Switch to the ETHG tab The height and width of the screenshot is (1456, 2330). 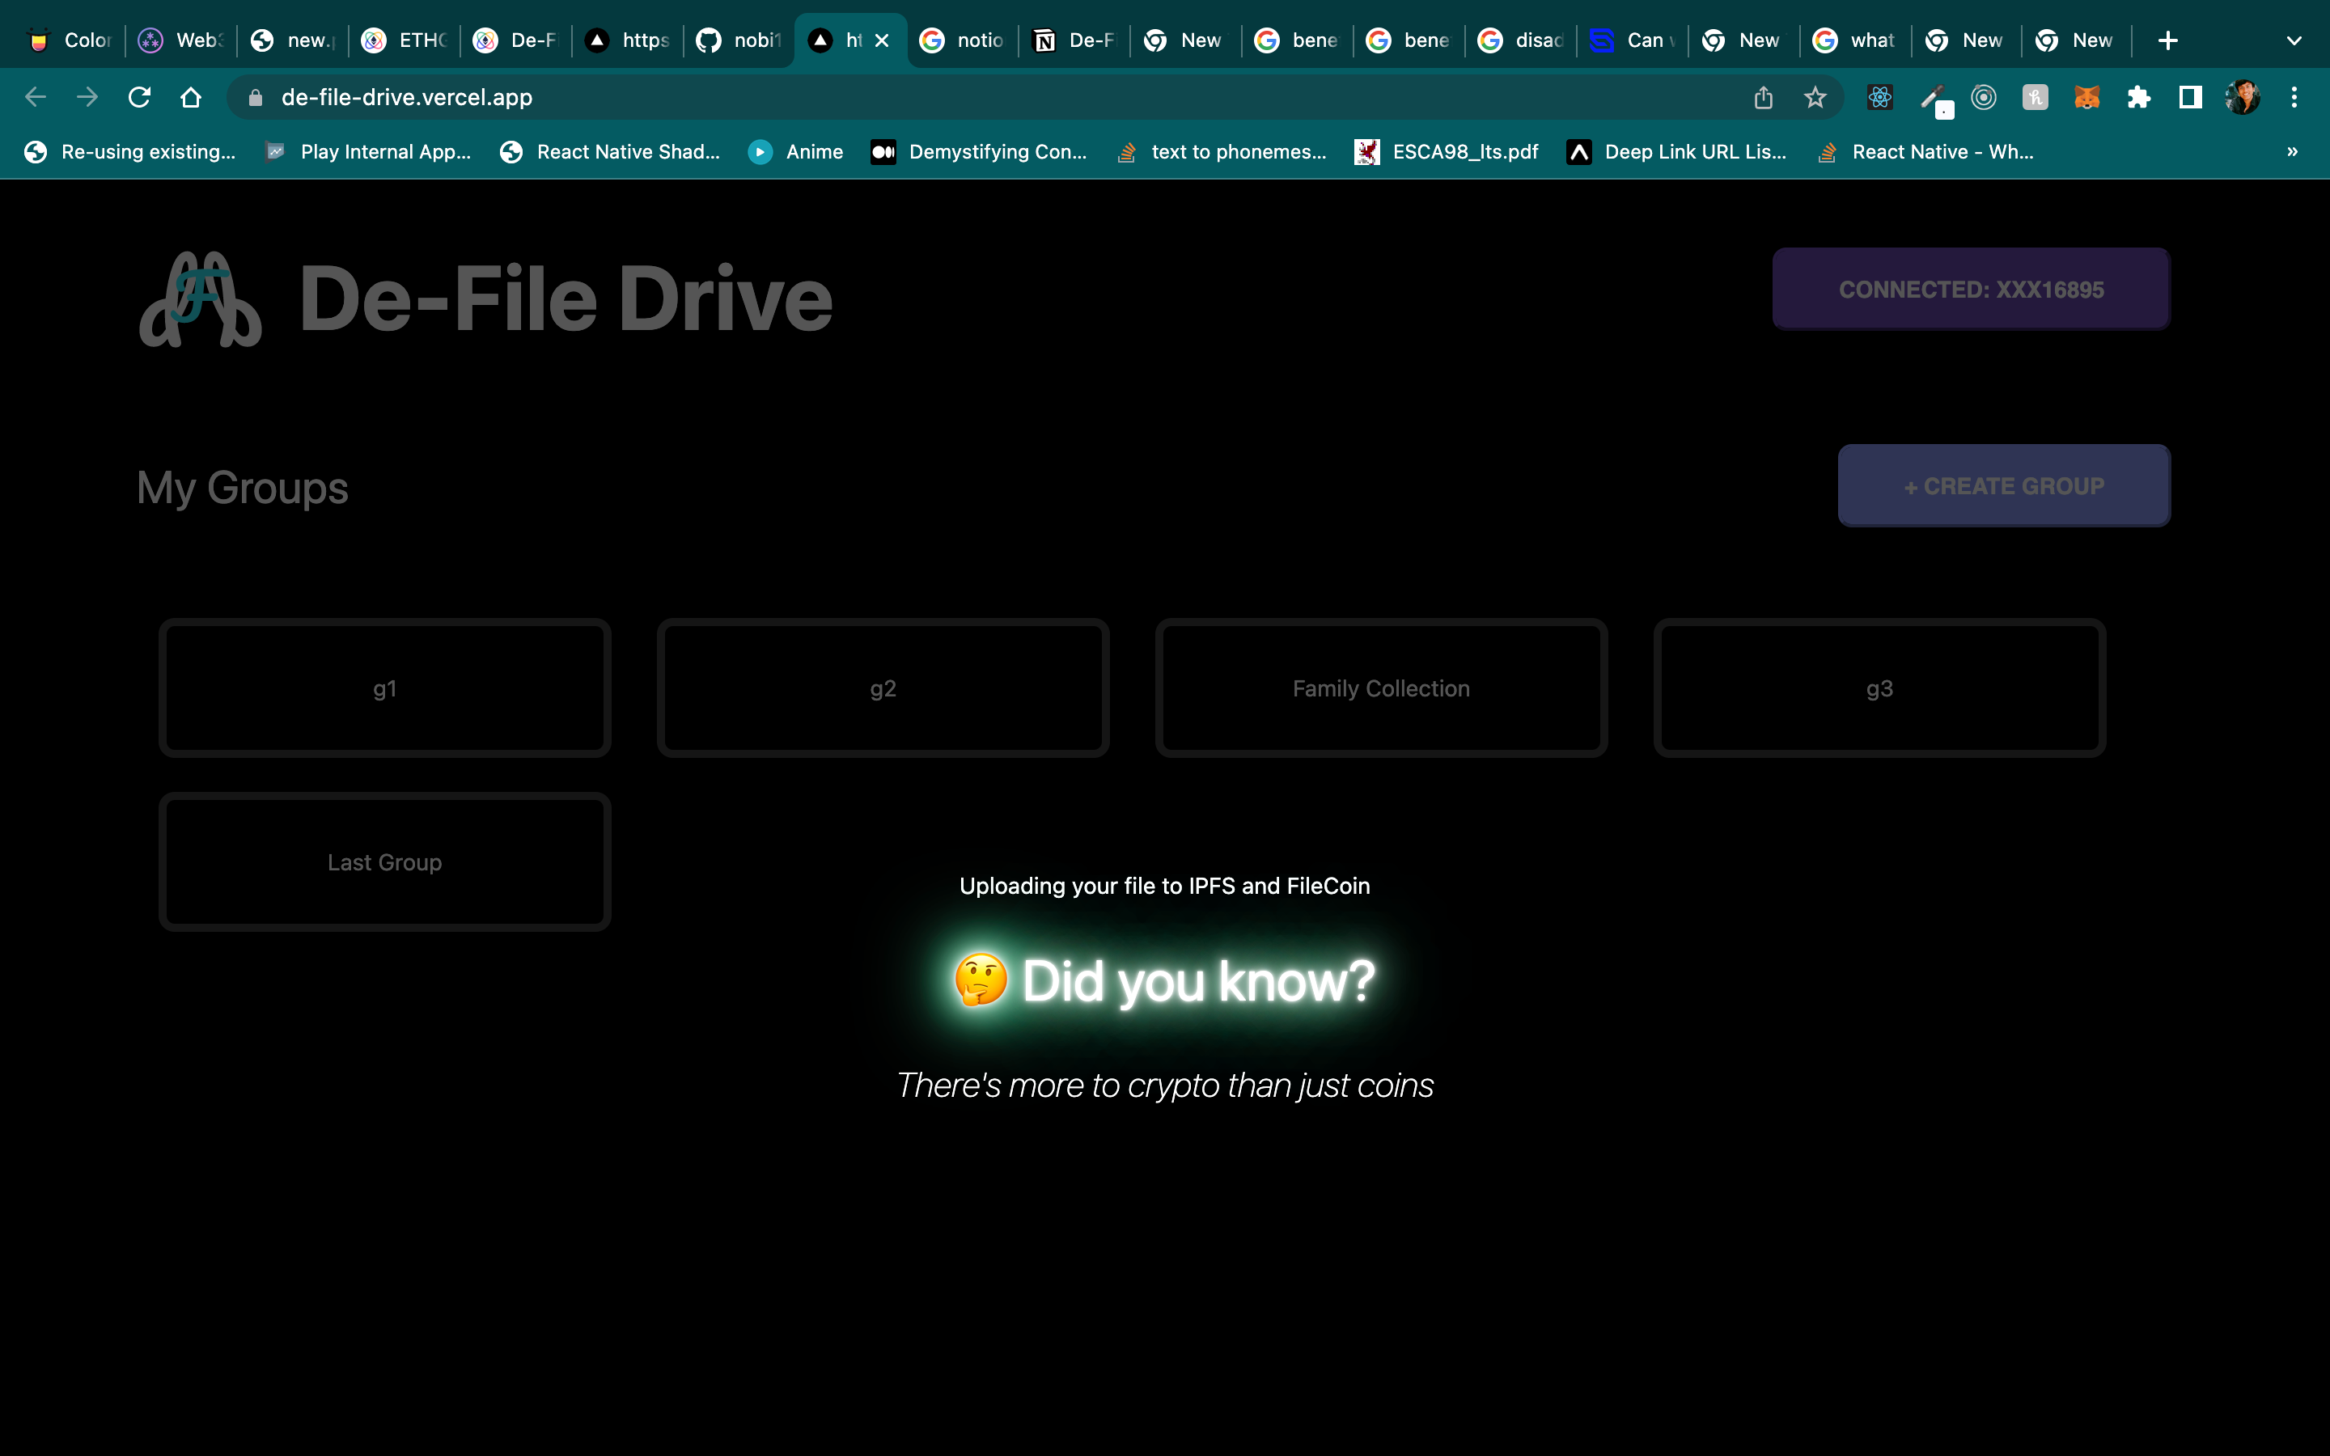click(x=405, y=40)
